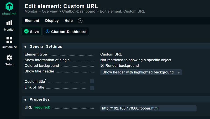Click the 'Setup' sidebar label

click(x=9, y=64)
